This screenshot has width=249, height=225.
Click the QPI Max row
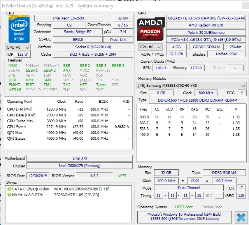[x=68, y=132]
